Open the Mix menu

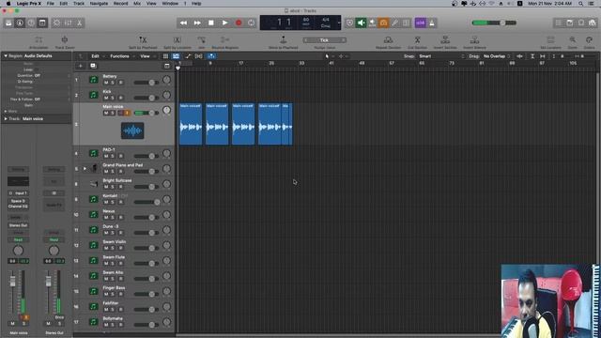(x=137, y=4)
